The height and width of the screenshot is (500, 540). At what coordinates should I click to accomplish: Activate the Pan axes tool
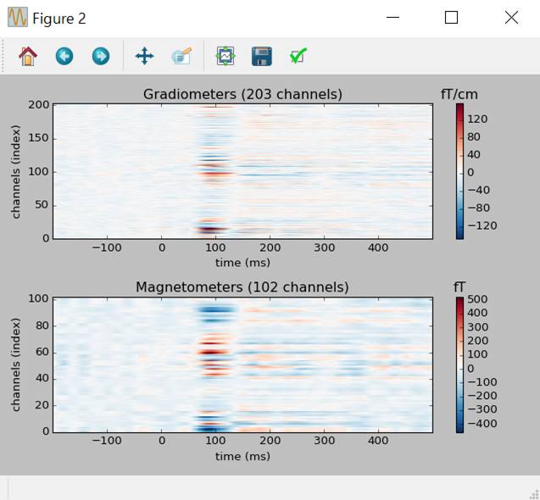click(144, 56)
